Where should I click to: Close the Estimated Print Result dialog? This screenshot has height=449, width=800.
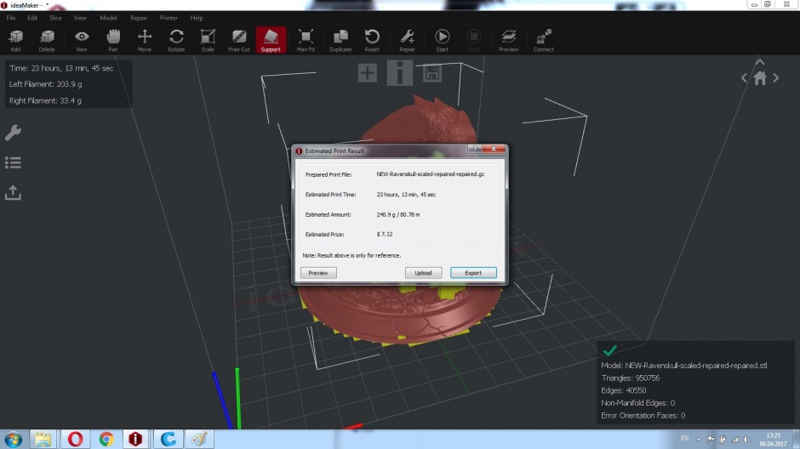494,149
